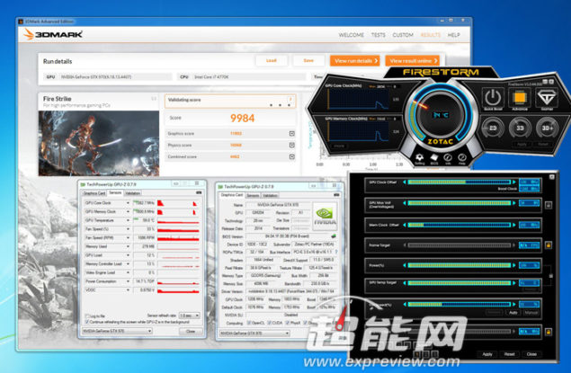The image size is (571, 373).
Task: Click View run details button
Action: click(x=355, y=61)
